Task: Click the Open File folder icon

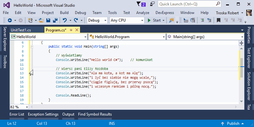Action: pyautogui.click(x=42, y=20)
